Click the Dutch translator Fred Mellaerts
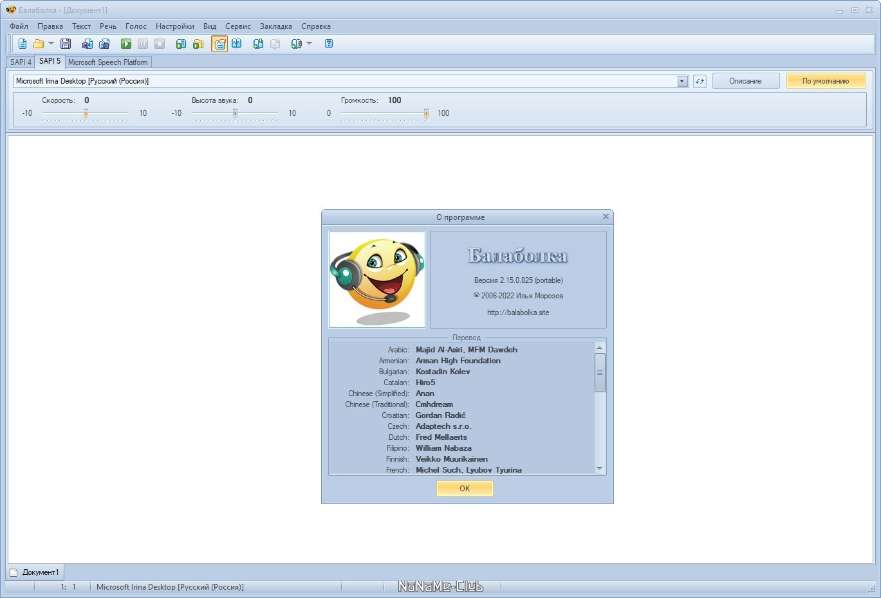The width and height of the screenshot is (881, 598). (x=441, y=437)
